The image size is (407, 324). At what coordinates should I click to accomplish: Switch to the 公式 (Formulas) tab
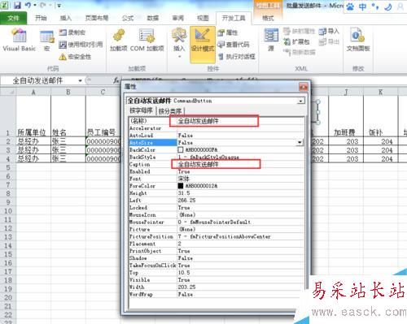[128, 18]
